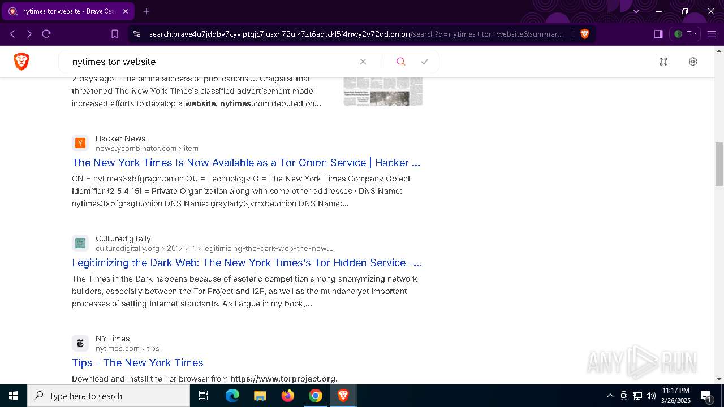Click in the address bar URL
The width and height of the screenshot is (724, 407).
pyautogui.click(x=356, y=34)
